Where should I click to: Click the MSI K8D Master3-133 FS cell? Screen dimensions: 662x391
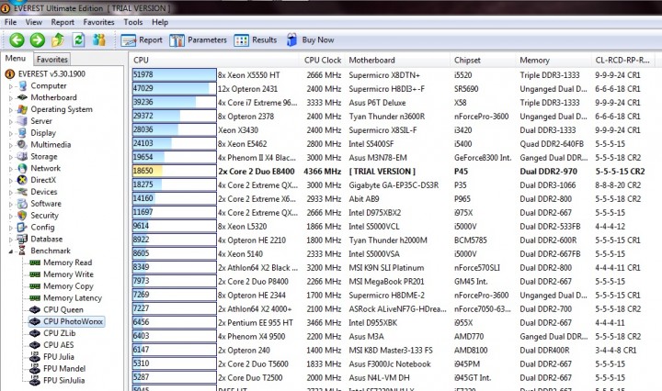coord(391,350)
